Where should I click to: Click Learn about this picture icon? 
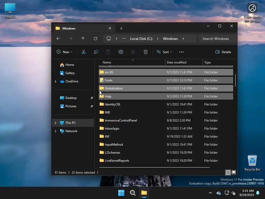pyautogui.click(x=252, y=13)
